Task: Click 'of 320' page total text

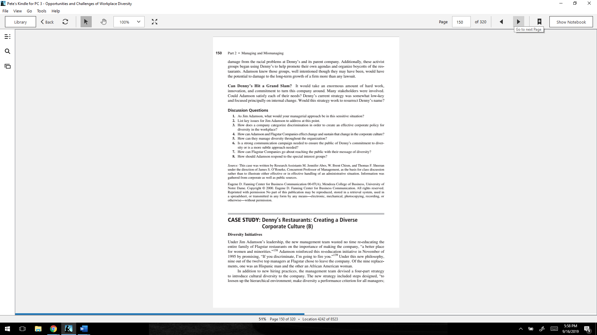Action: tap(480, 22)
